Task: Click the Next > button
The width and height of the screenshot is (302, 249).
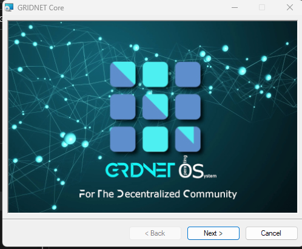Action: pyautogui.click(x=213, y=233)
